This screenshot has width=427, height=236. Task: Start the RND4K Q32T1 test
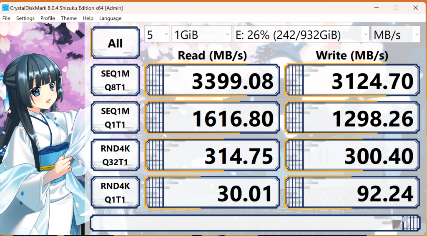[x=115, y=155]
